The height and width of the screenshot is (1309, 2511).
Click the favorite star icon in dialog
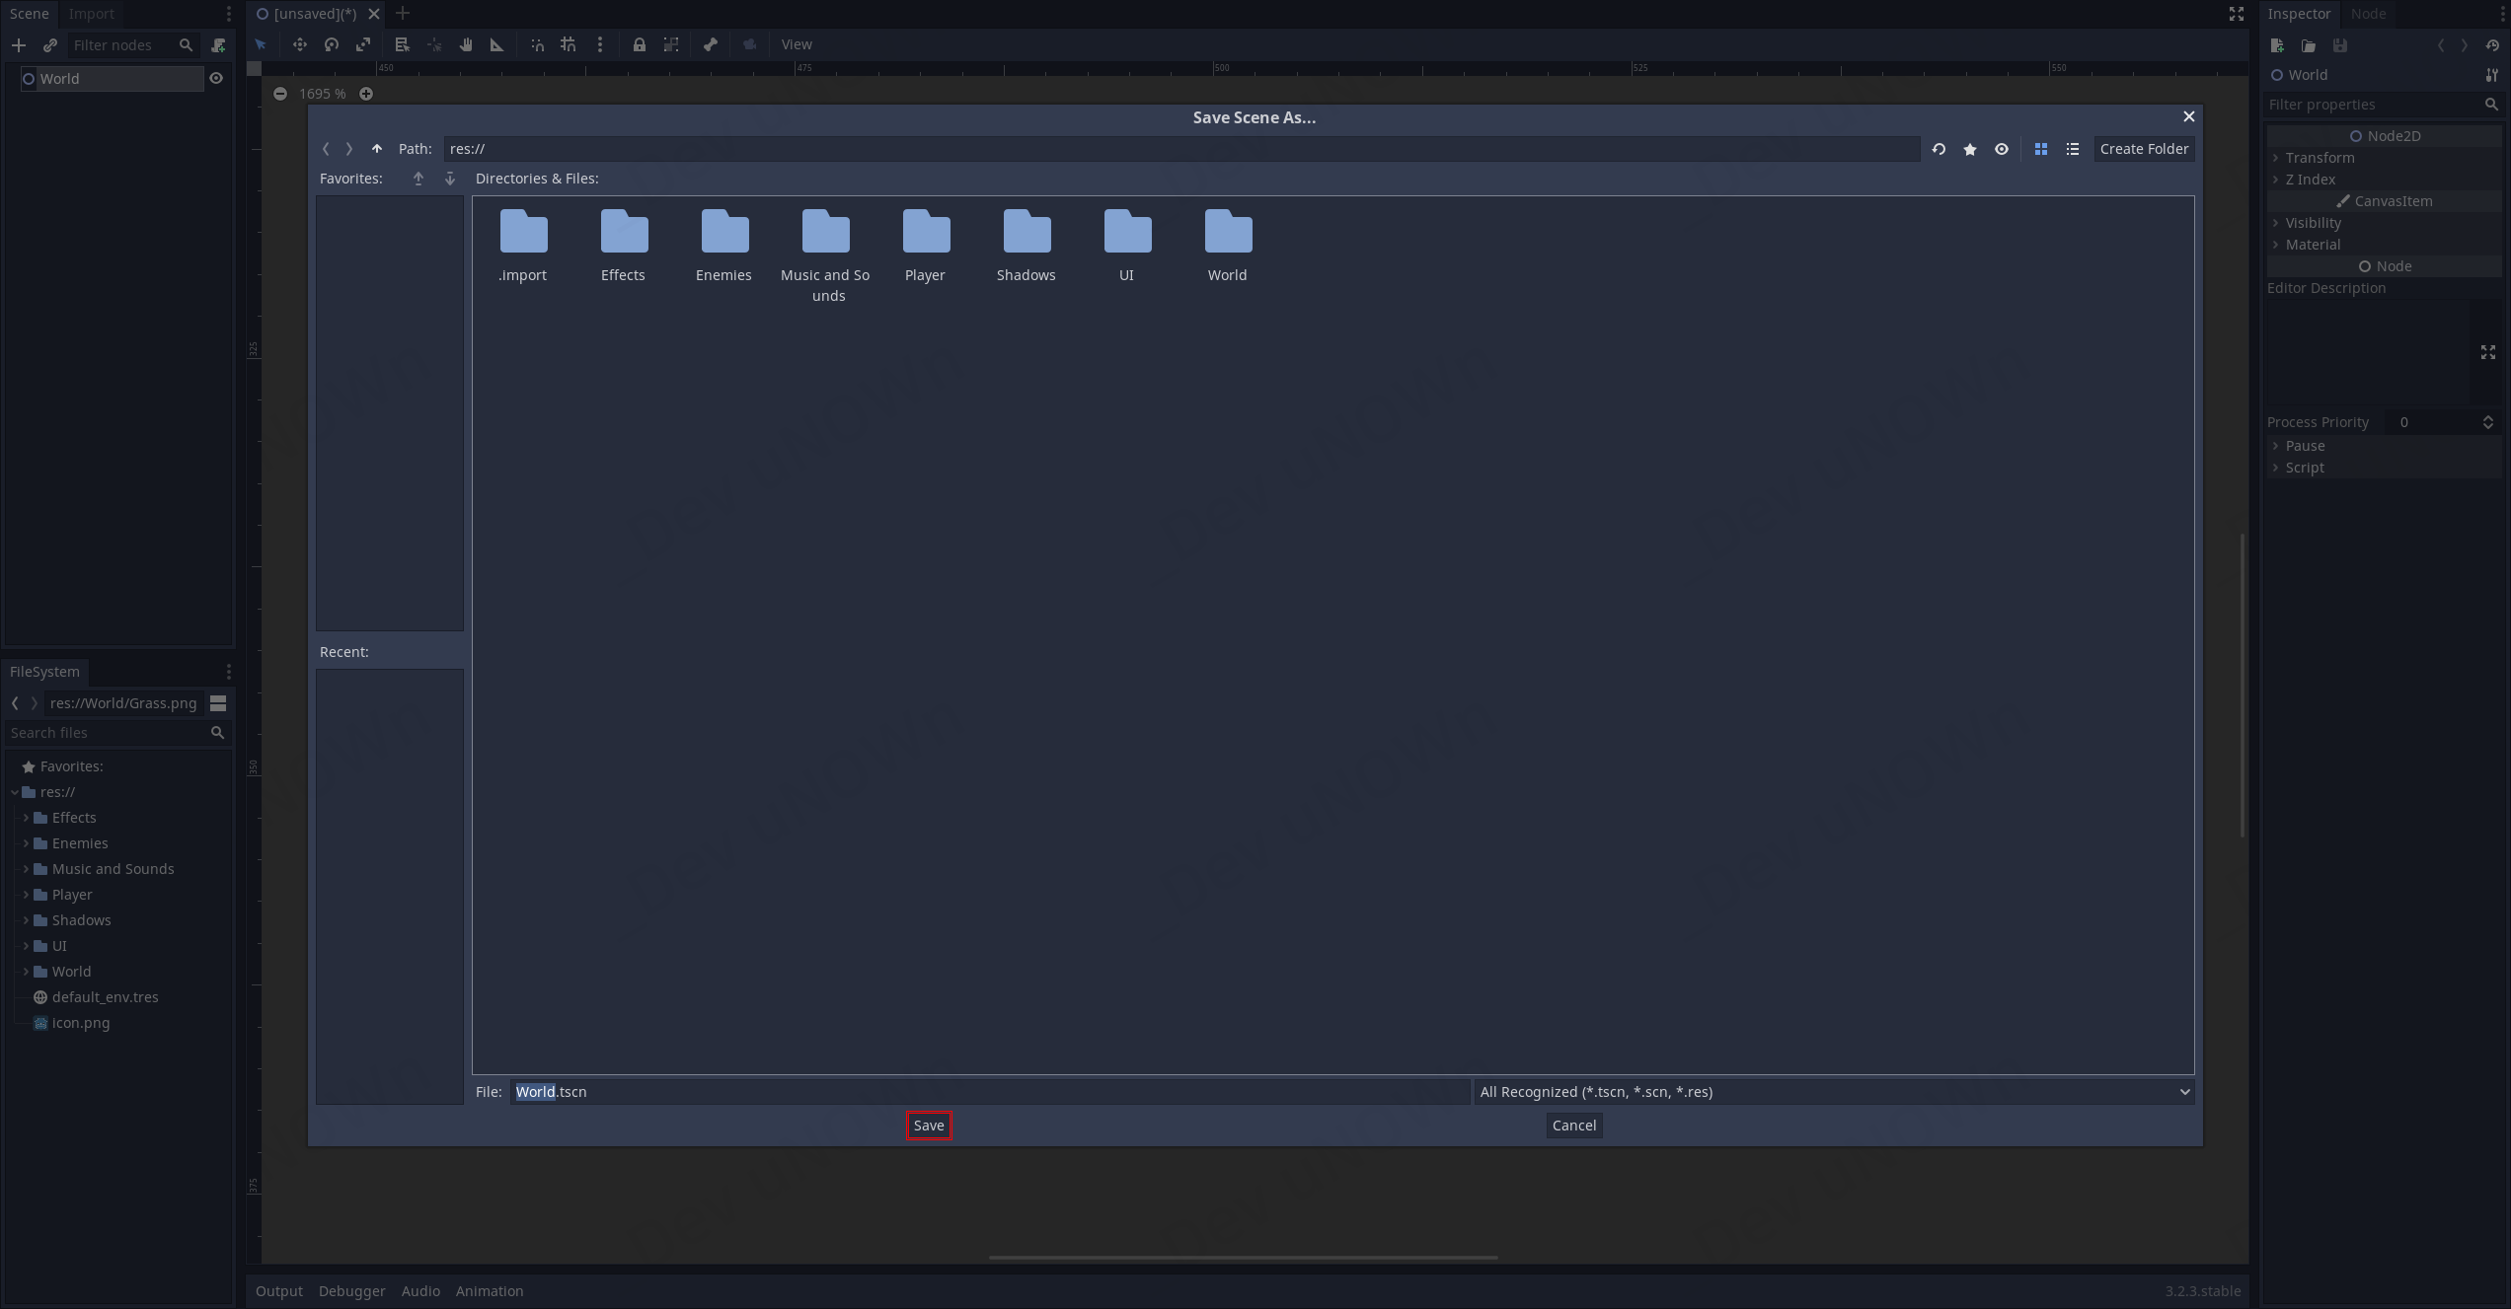pyautogui.click(x=1970, y=149)
